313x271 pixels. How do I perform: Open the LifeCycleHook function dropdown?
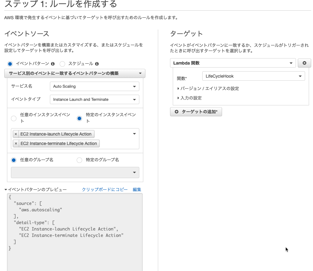tap(253, 76)
